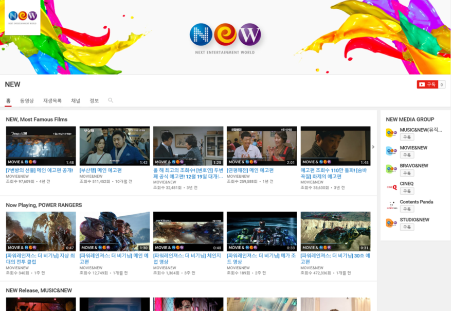The image size is (451, 311).
Task: Click the 구독 button under CINEQ
Action: coord(407,191)
